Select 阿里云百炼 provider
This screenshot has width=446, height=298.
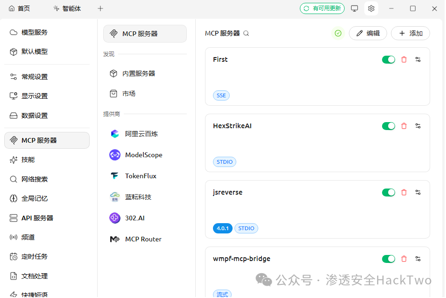(x=145, y=134)
